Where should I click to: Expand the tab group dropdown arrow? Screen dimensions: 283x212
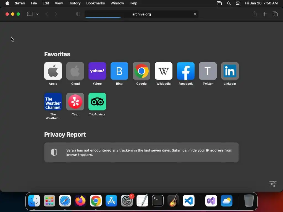(37, 14)
